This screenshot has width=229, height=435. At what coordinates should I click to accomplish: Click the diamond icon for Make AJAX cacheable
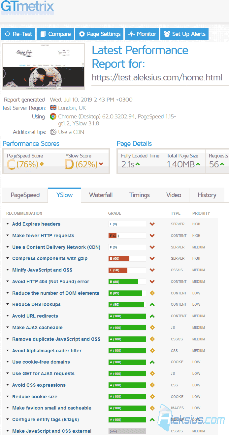click(x=152, y=327)
